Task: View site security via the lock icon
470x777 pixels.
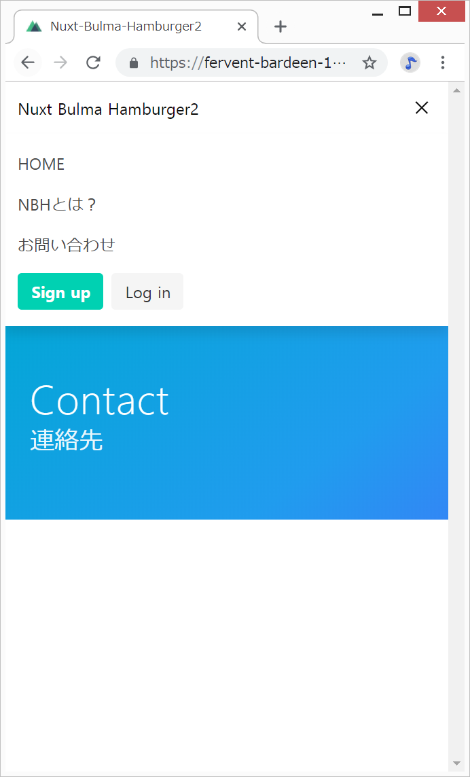Action: point(133,62)
